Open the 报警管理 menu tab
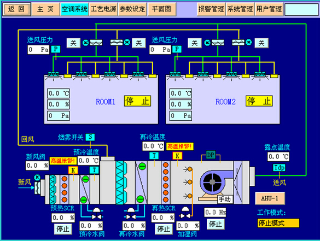Image resolution: width=320 pixels, height=241 pixels. 211,9
